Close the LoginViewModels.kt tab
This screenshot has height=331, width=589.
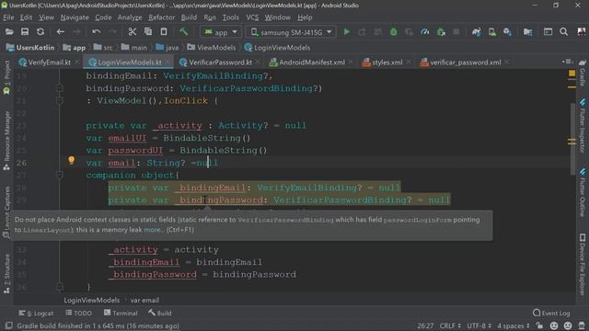167,62
